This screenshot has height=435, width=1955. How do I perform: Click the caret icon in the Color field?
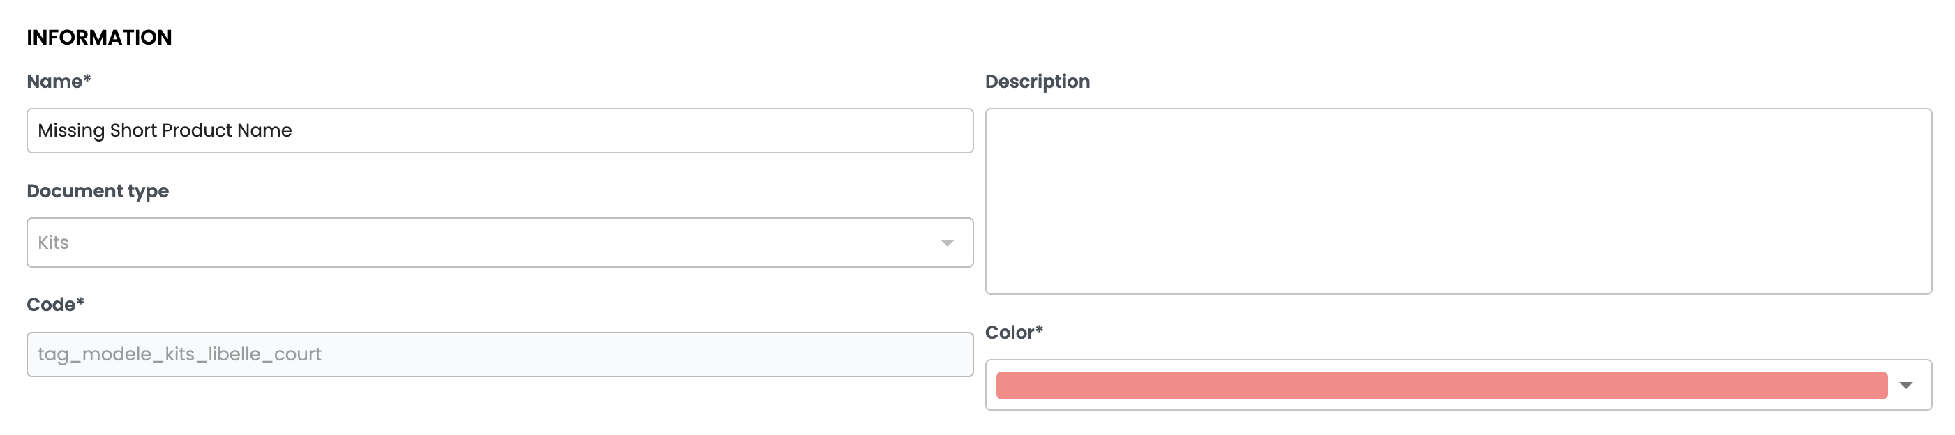(1905, 385)
